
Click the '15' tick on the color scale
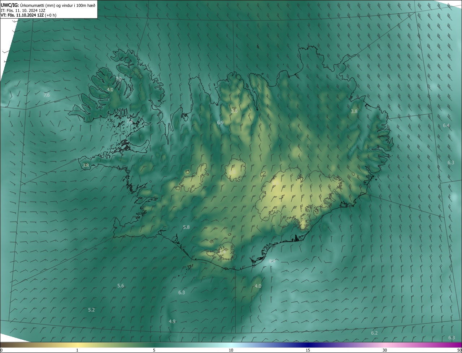point(308,350)
